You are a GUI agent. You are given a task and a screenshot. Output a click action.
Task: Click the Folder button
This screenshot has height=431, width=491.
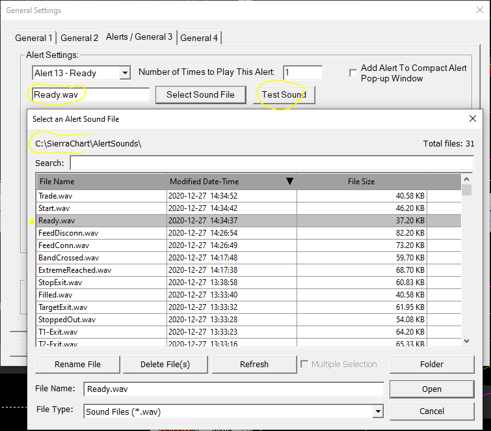432,365
